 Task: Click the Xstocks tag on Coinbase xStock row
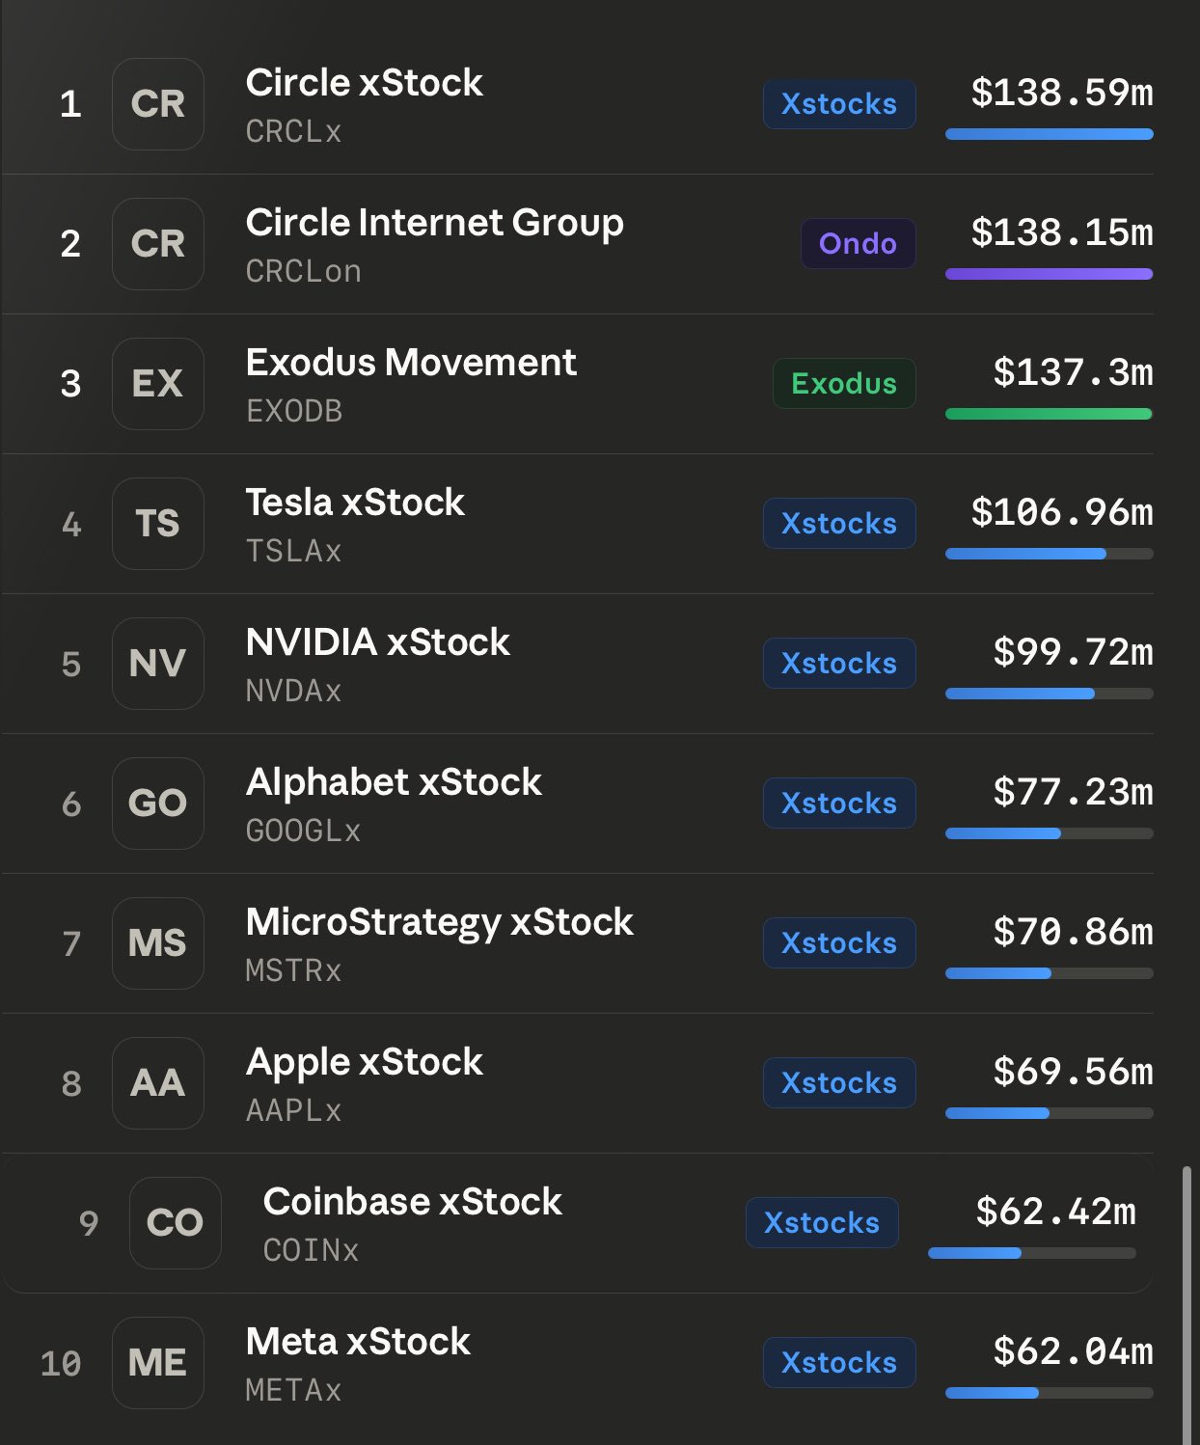point(822,1223)
